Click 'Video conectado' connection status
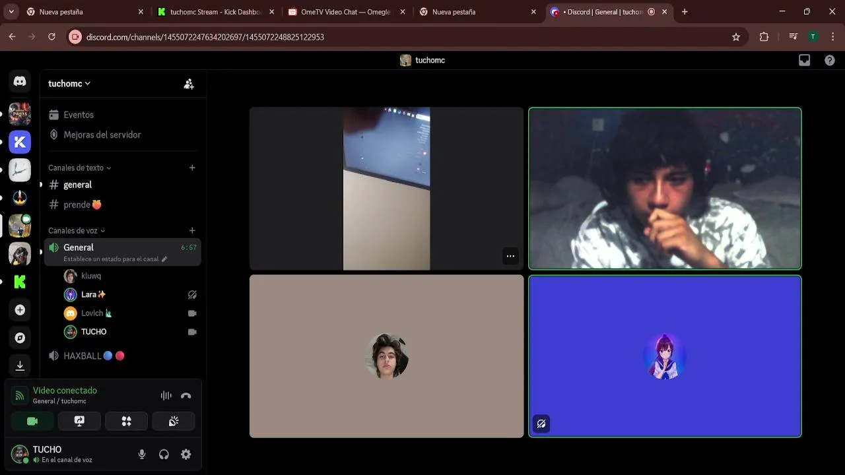845x475 pixels. (65, 391)
